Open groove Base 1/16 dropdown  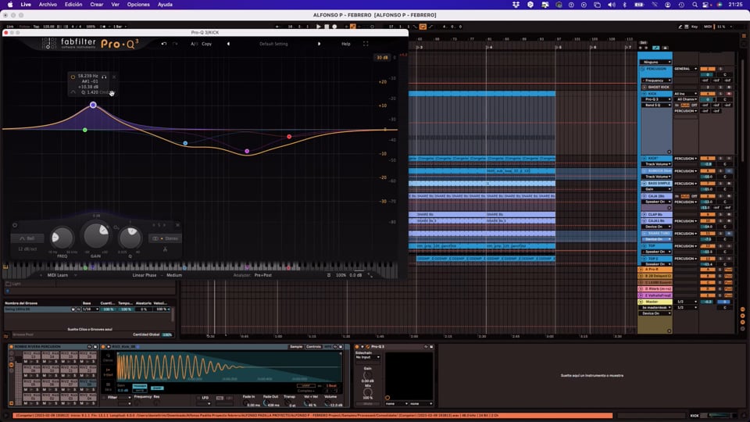90,309
